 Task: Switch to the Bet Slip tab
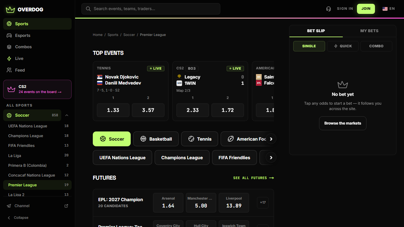316,31
